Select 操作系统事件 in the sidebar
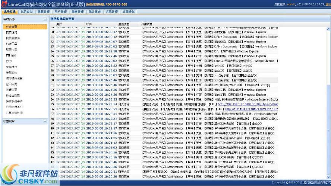The image size is (331, 186). pyautogui.click(x=14, y=101)
